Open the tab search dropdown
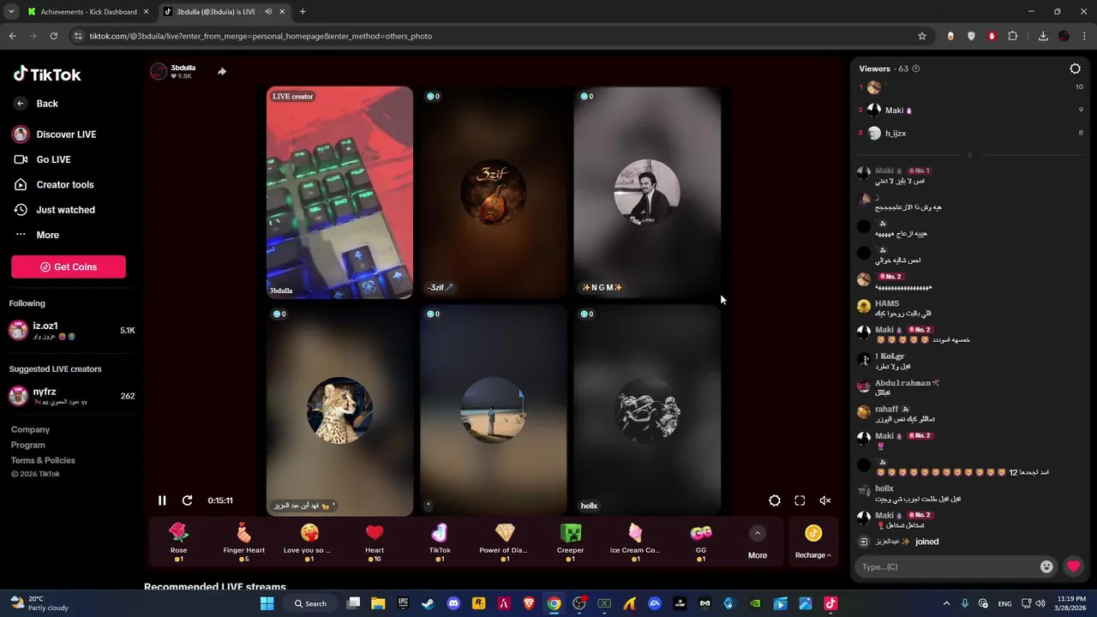The image size is (1097, 617). [x=11, y=12]
